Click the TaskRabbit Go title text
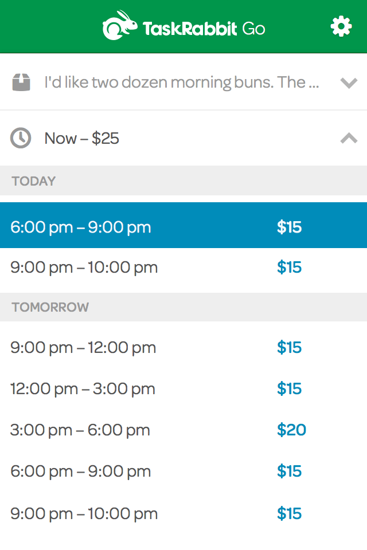The width and height of the screenshot is (367, 550). coord(204,28)
